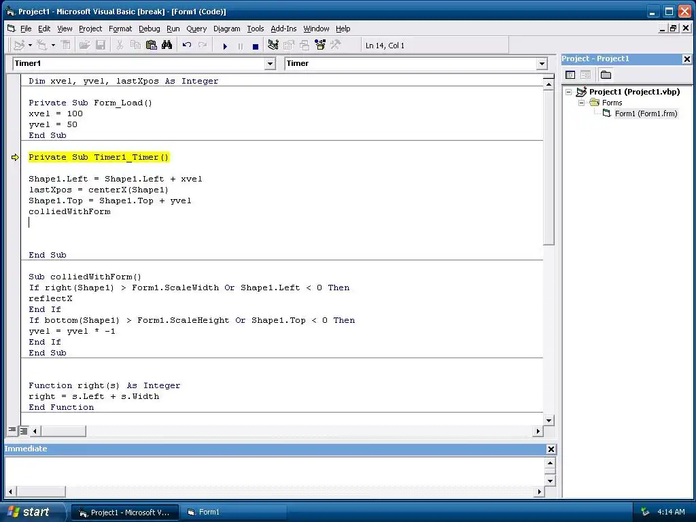Click the Save Project floppy icon
Image resolution: width=696 pixels, height=522 pixels.
pos(101,46)
